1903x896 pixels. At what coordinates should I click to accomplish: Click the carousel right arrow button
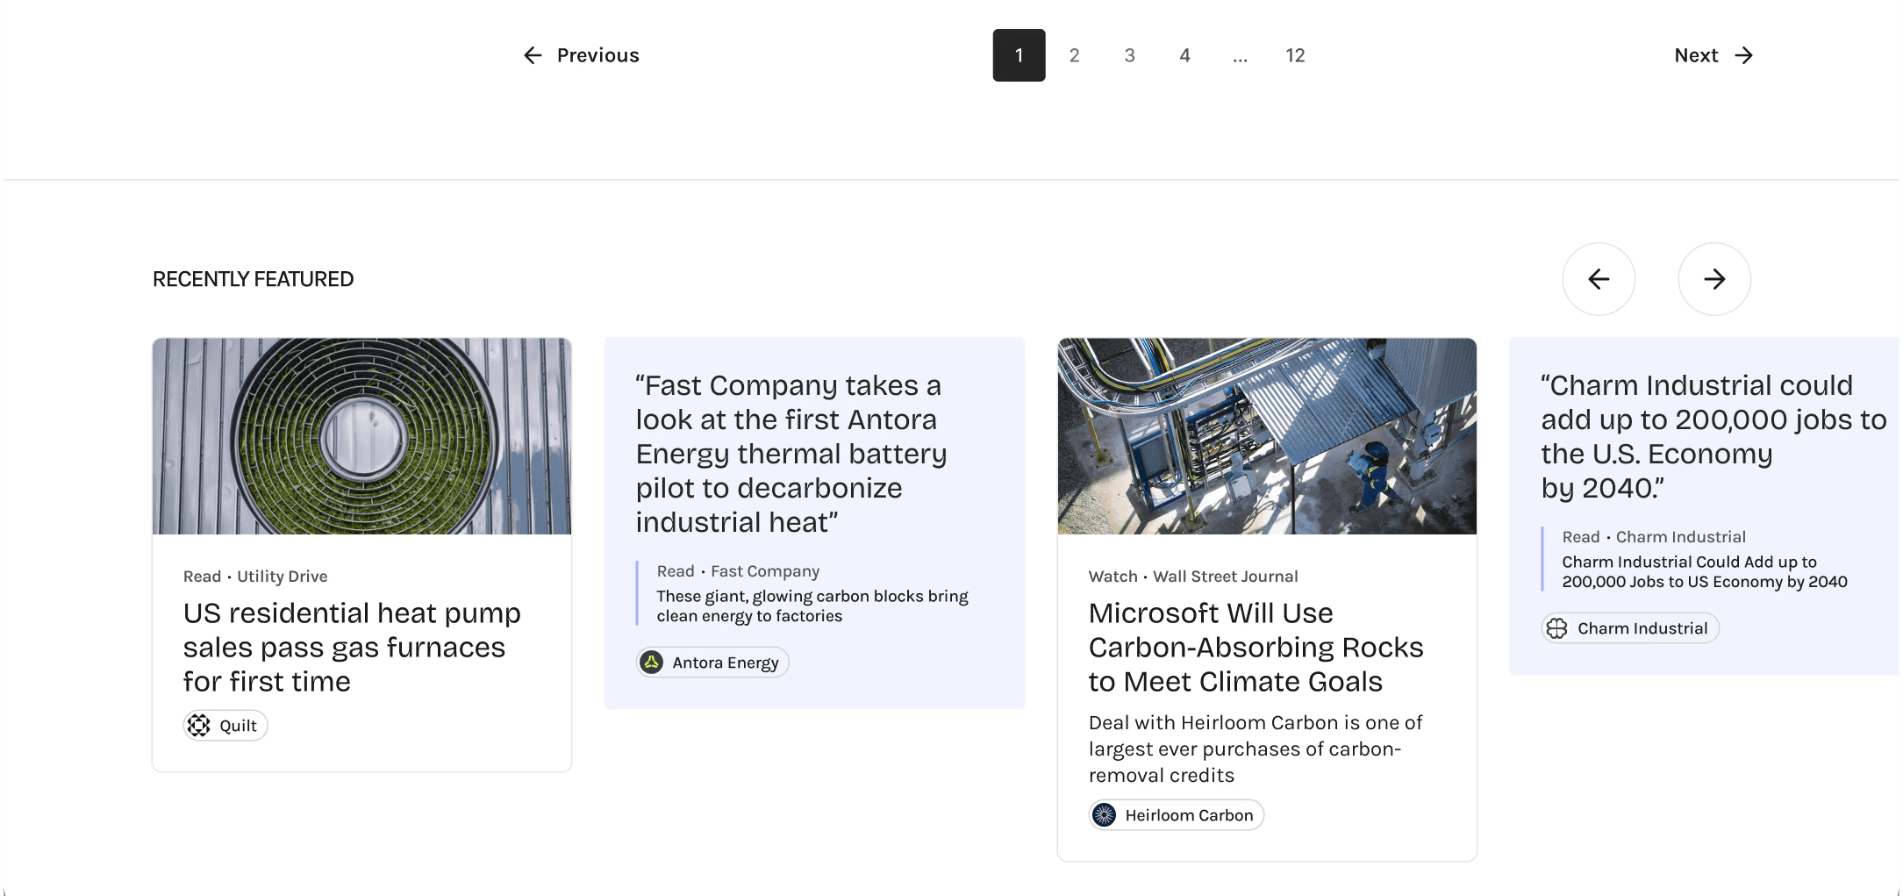1714,279
